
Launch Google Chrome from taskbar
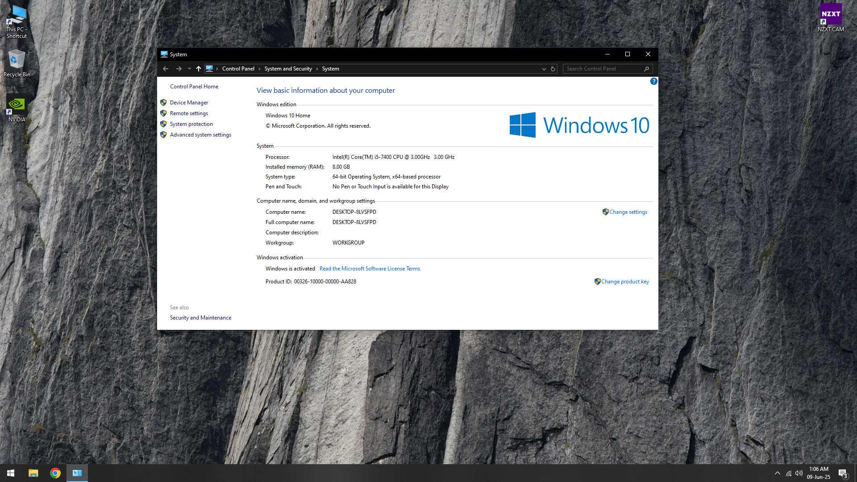55,473
